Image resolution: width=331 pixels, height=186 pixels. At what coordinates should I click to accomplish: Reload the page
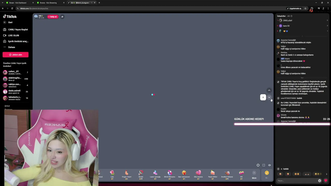pyautogui.click(x=12, y=8)
